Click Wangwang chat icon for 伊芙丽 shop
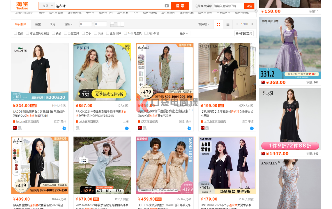Image resolution: width=332 pixels, height=209 pixels. click(x=189, y=128)
